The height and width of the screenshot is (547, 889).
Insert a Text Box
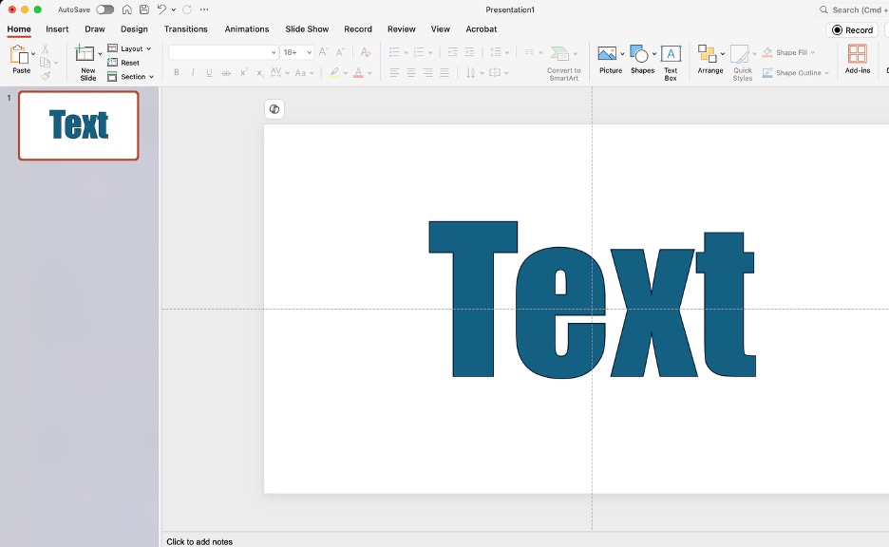pyautogui.click(x=671, y=55)
